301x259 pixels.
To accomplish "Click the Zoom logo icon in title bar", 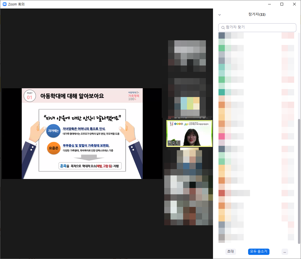I will [x=4, y=4].
